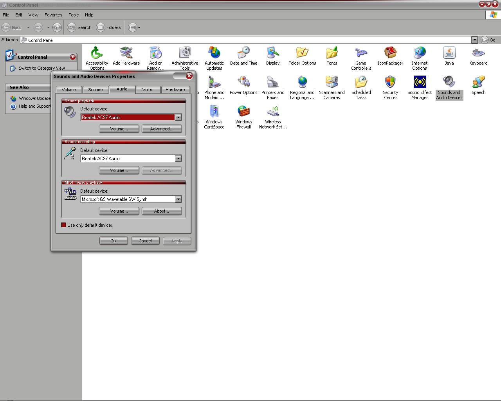This screenshot has width=501, height=401.
Task: Open the Views toolbar dropdown
Action: coord(134,27)
